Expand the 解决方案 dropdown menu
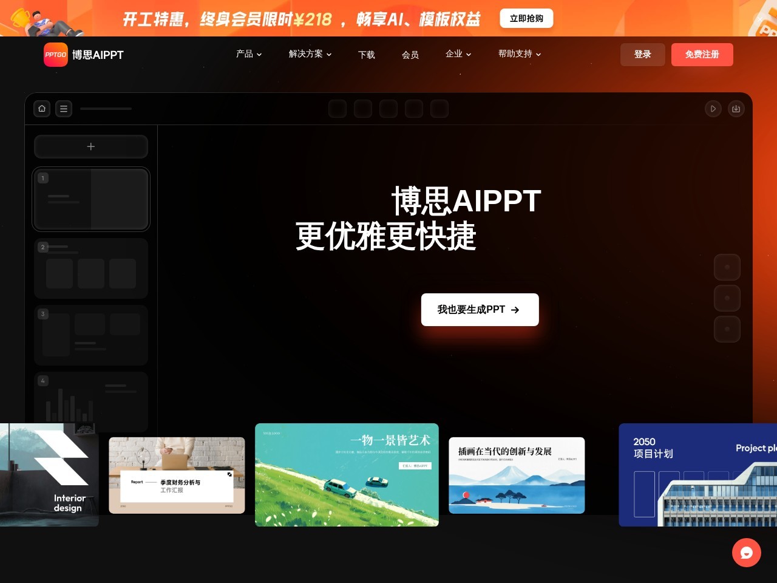 point(310,54)
